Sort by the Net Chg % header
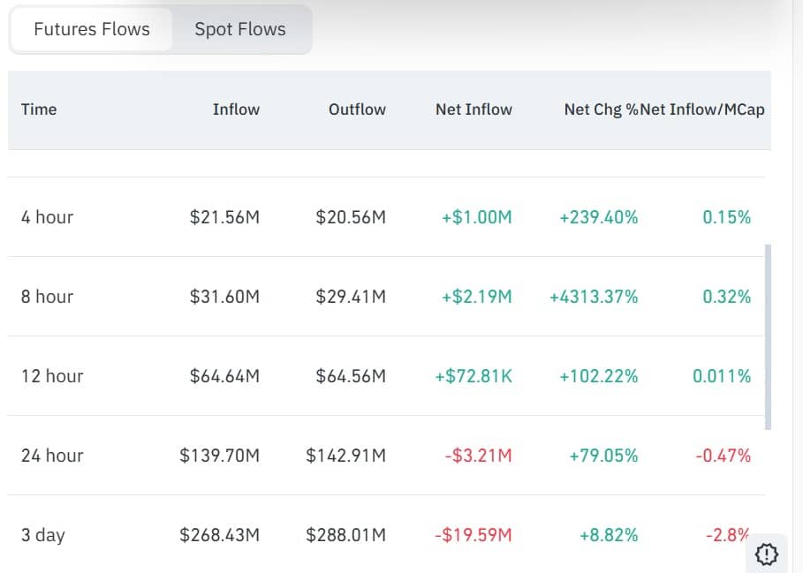Screen dimensions: 803x573 [x=600, y=109]
